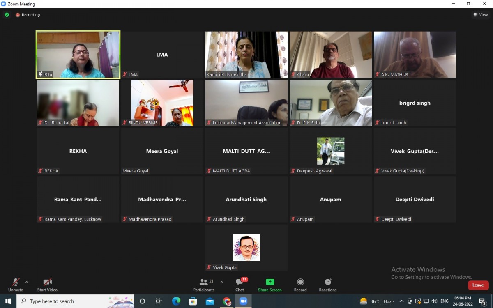Click the taskbar search box
Image resolution: width=493 pixels, height=308 pixels.
pyautogui.click(x=76, y=301)
